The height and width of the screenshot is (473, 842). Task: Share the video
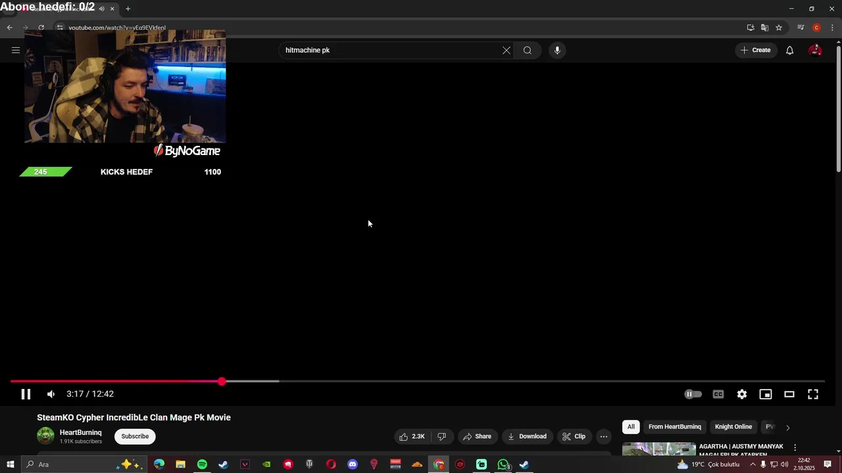(x=478, y=436)
